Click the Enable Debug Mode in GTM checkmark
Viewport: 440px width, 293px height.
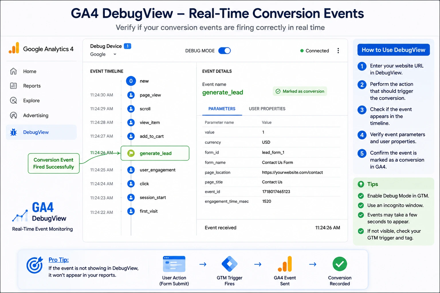(x=361, y=196)
